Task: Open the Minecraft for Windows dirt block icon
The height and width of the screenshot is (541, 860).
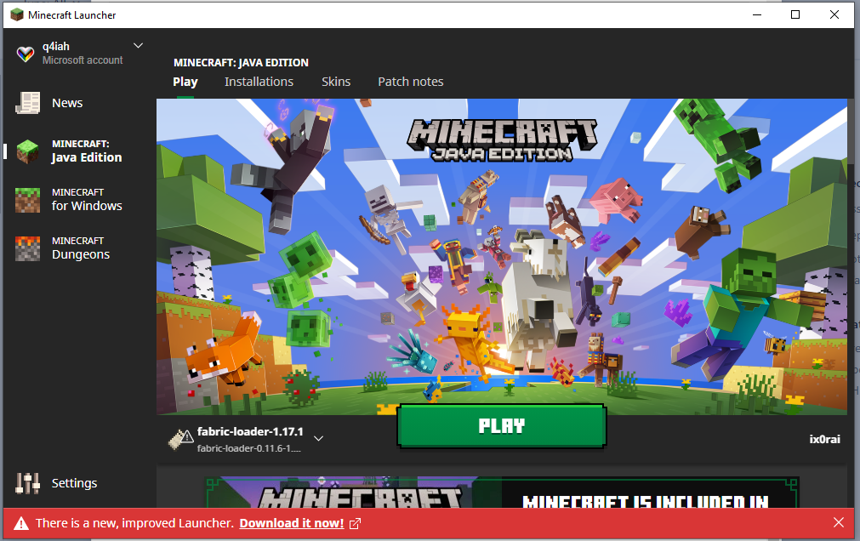Action: [27, 200]
